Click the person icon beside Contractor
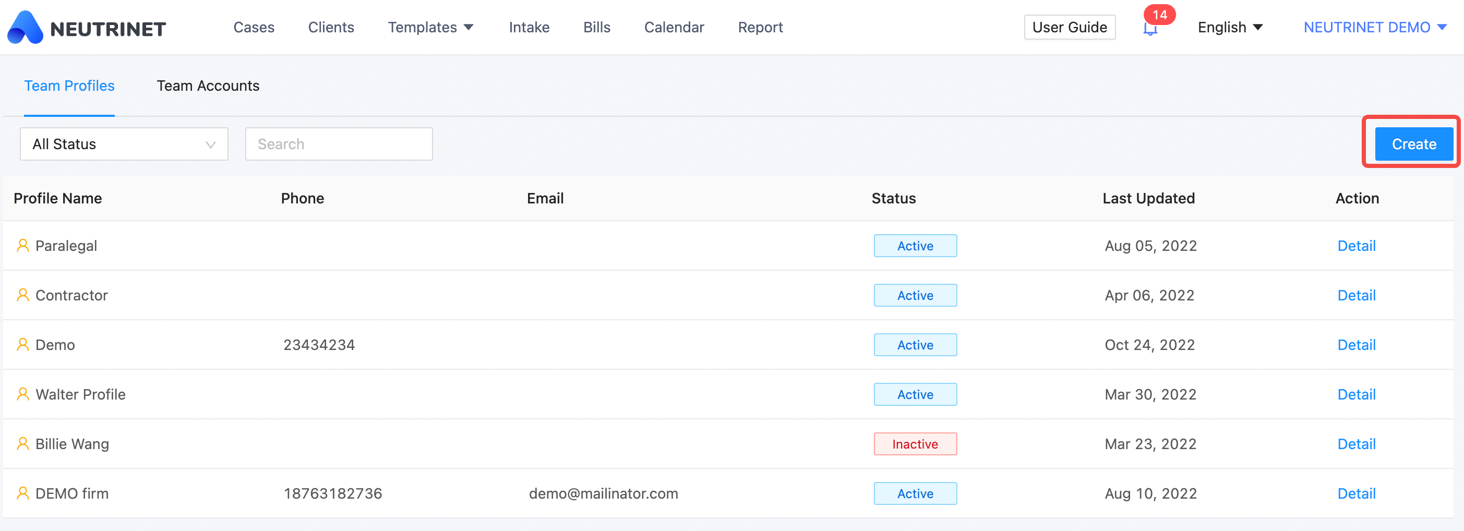This screenshot has height=531, width=1464. [x=23, y=295]
